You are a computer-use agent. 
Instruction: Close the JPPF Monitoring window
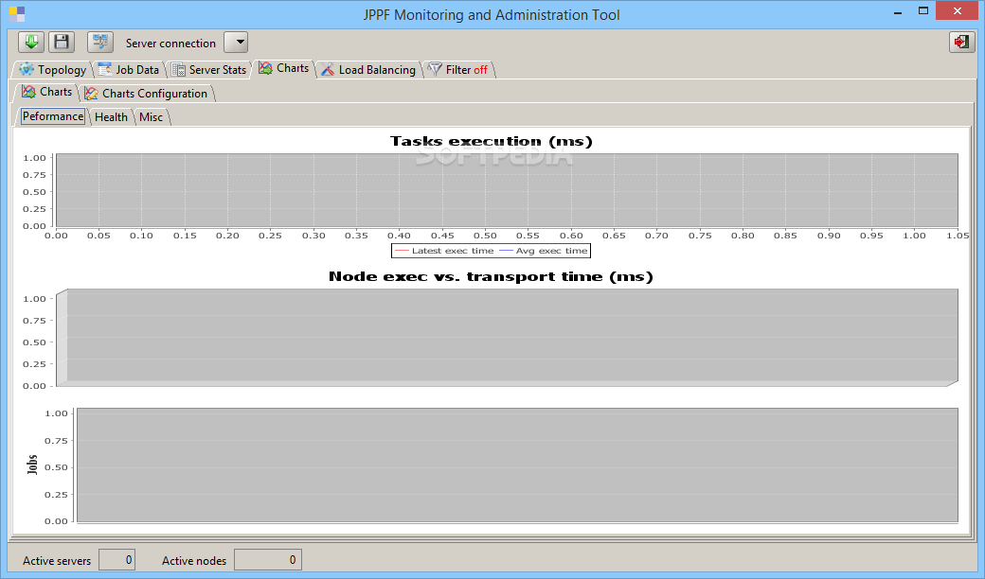point(958,10)
